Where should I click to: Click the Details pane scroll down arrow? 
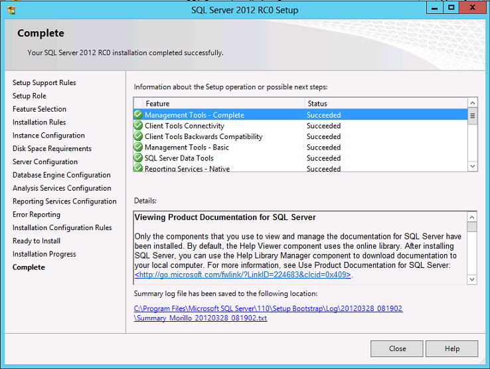(x=472, y=279)
